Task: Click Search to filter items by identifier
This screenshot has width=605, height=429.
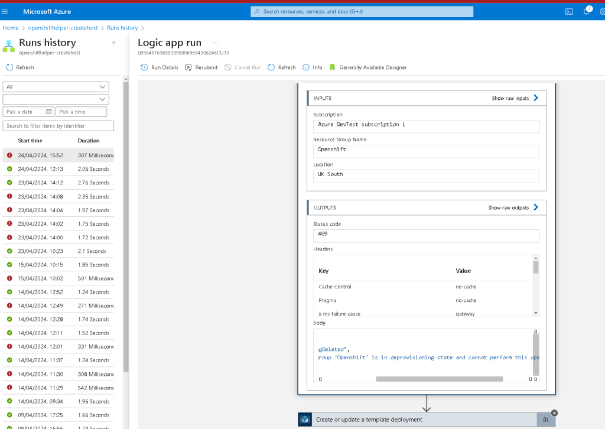Action: [x=58, y=126]
